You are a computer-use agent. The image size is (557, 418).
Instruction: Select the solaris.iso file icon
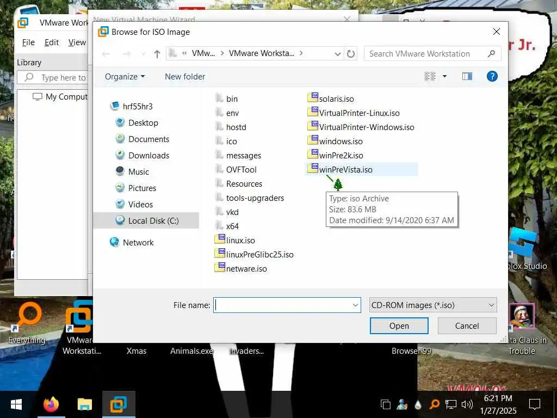coord(313,97)
